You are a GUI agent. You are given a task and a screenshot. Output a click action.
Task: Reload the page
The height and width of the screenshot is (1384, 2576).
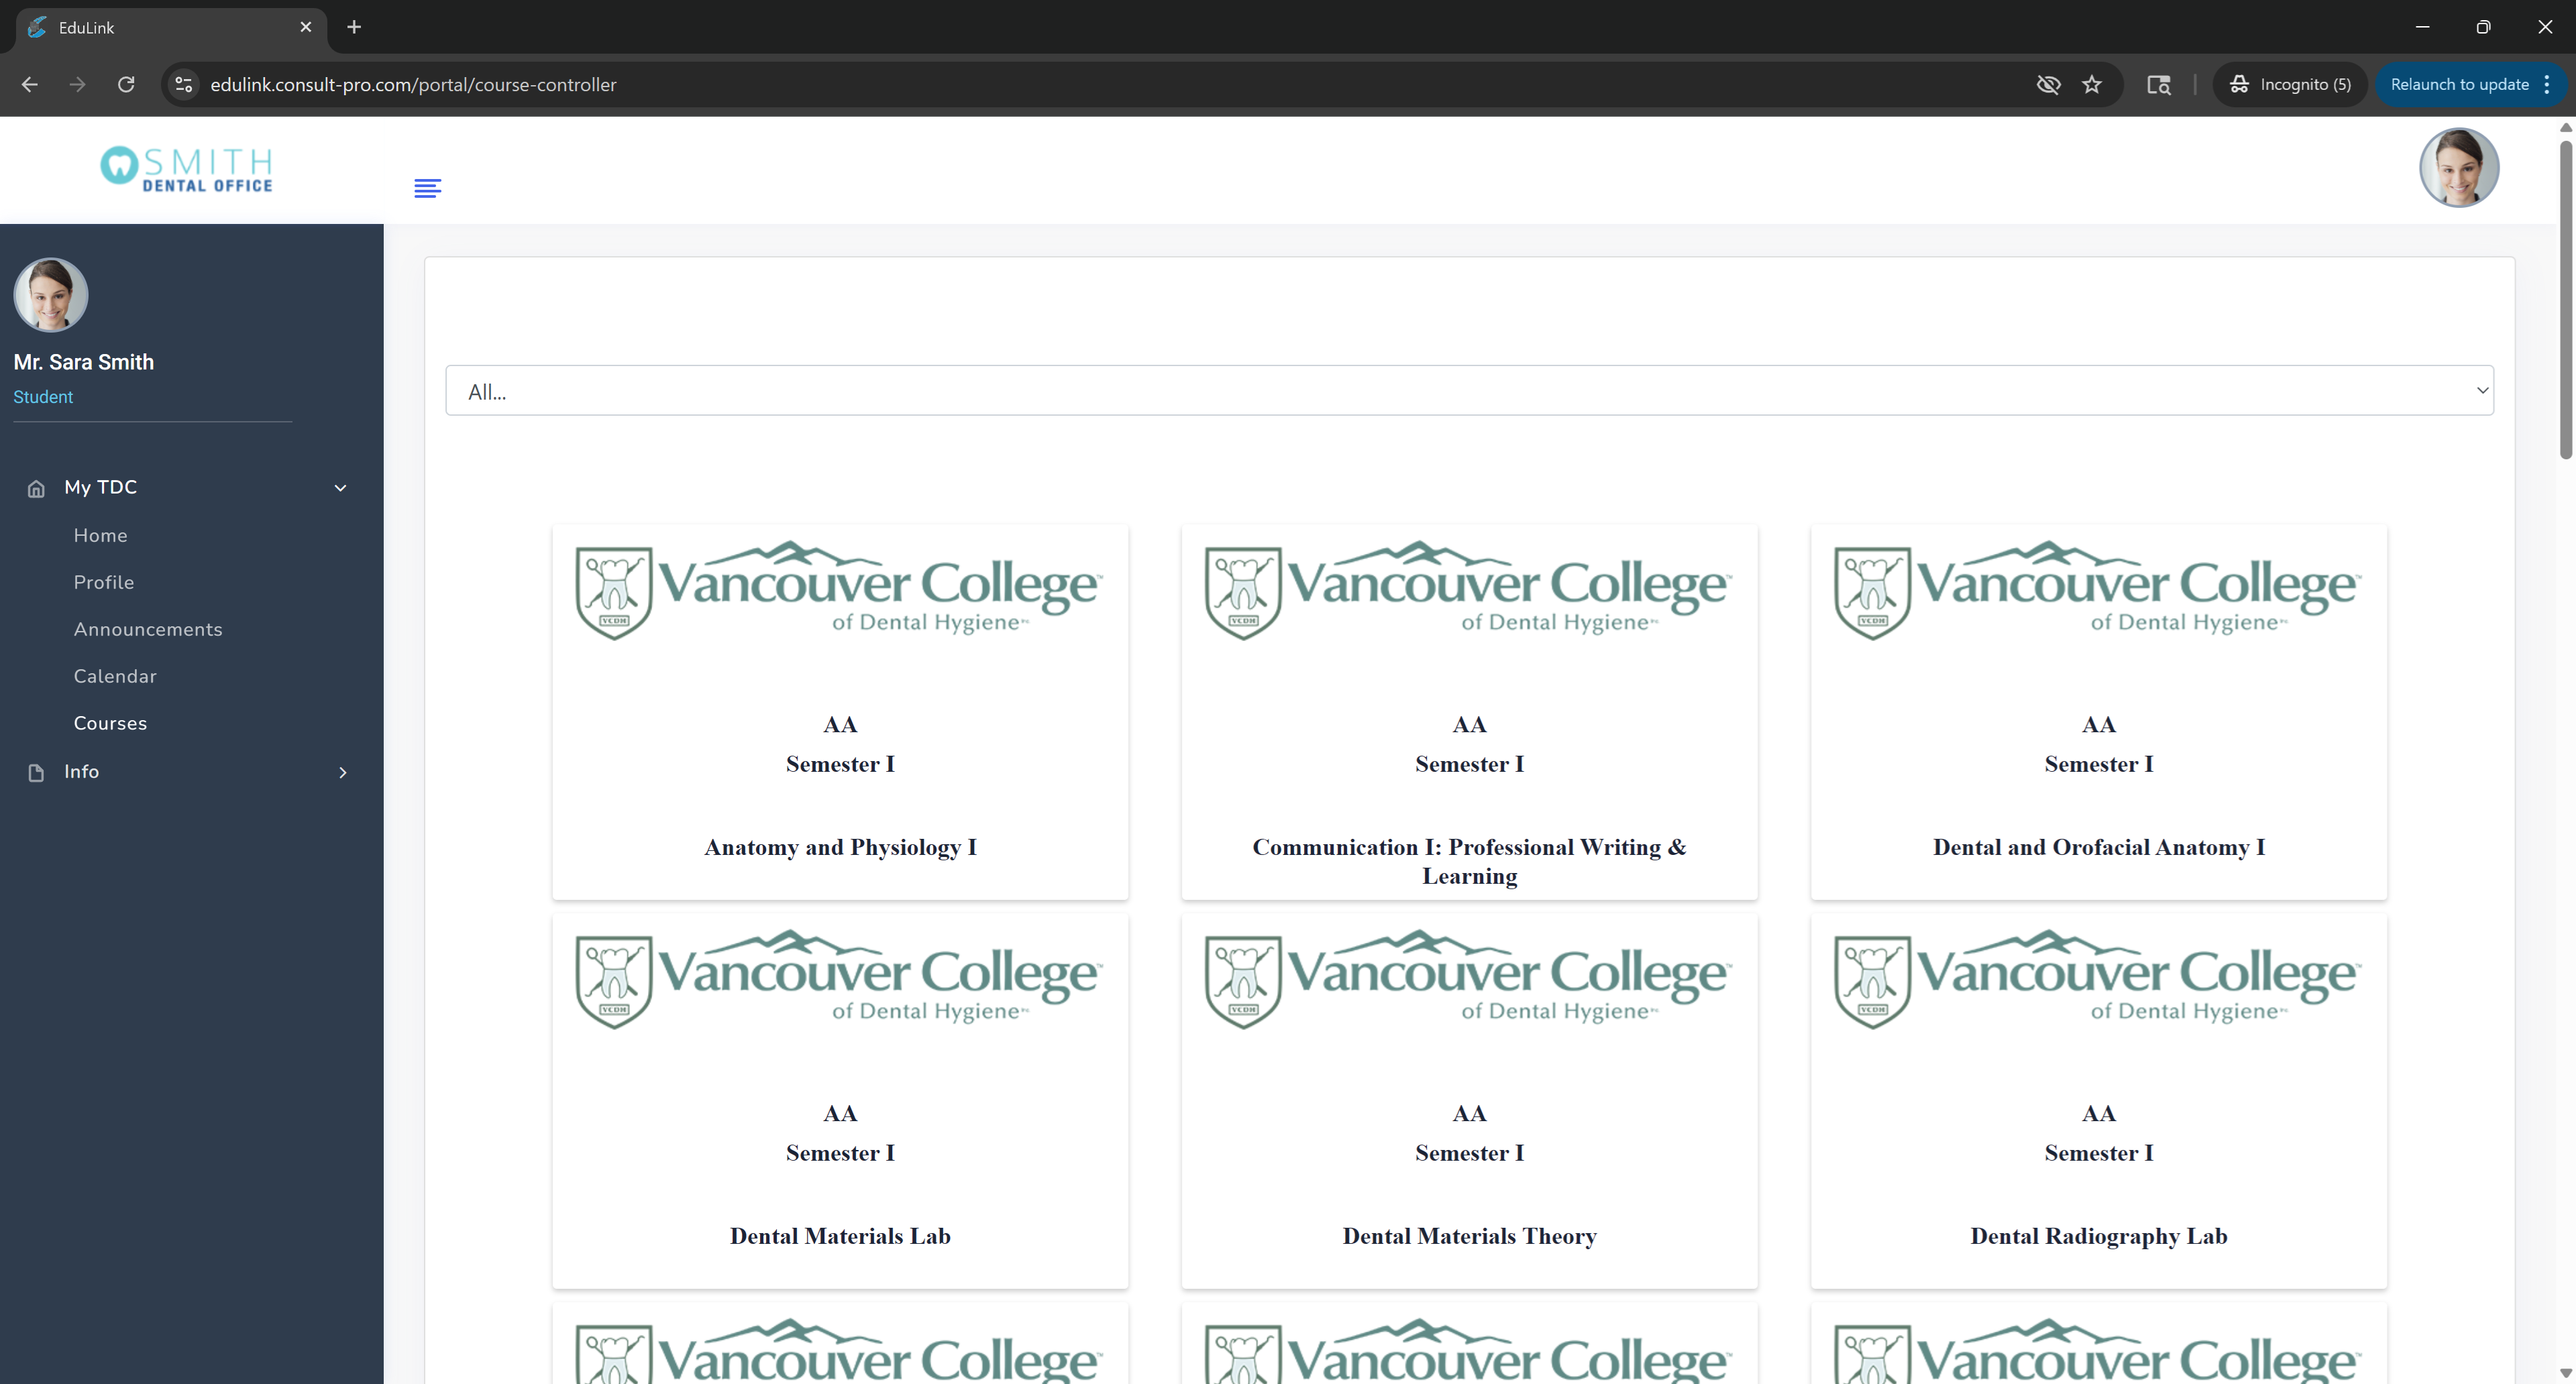coord(126,85)
